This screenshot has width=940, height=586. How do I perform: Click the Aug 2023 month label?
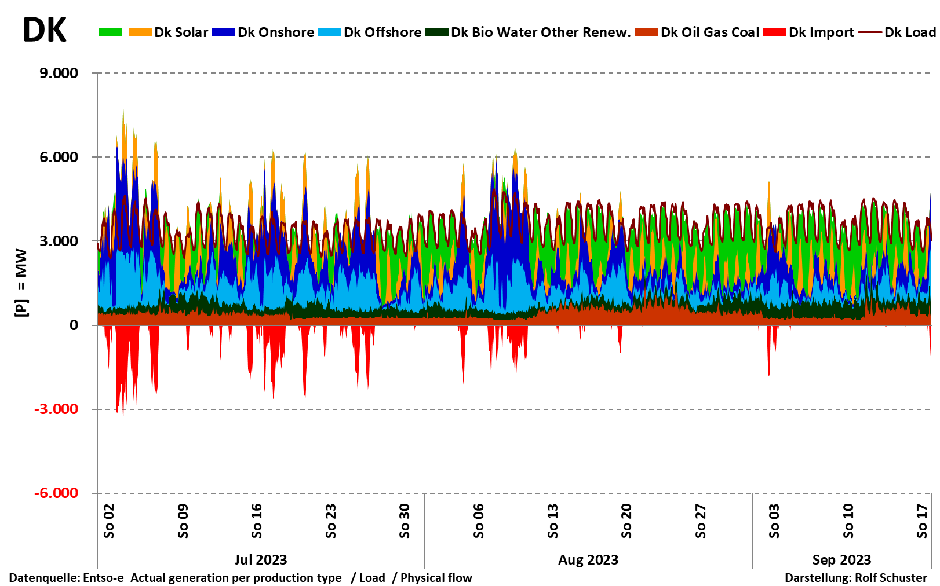(x=588, y=560)
